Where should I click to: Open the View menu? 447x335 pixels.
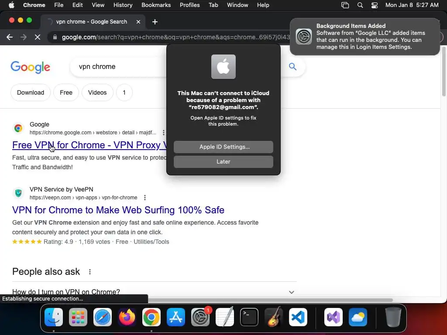(x=98, y=5)
